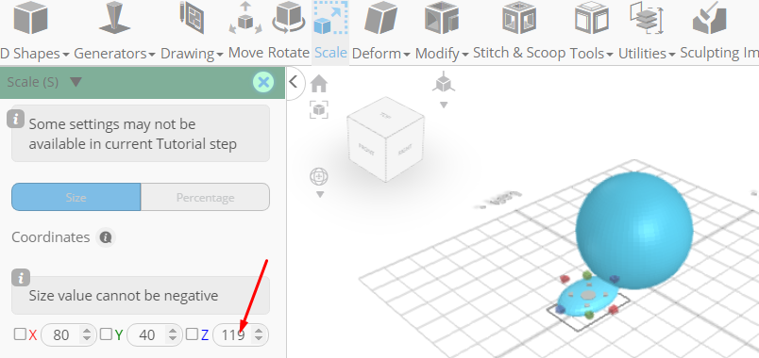Select the Drawing tool icon
759x358 pixels.
tap(192, 18)
